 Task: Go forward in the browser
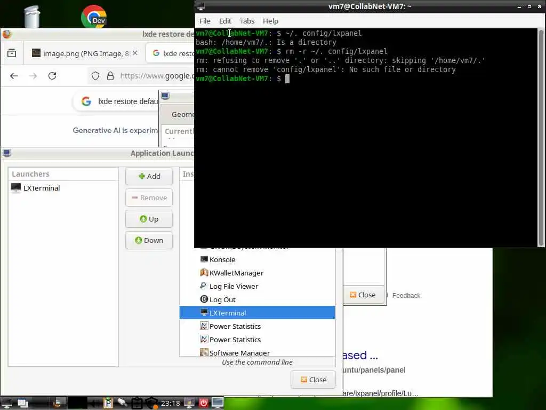pos(33,76)
